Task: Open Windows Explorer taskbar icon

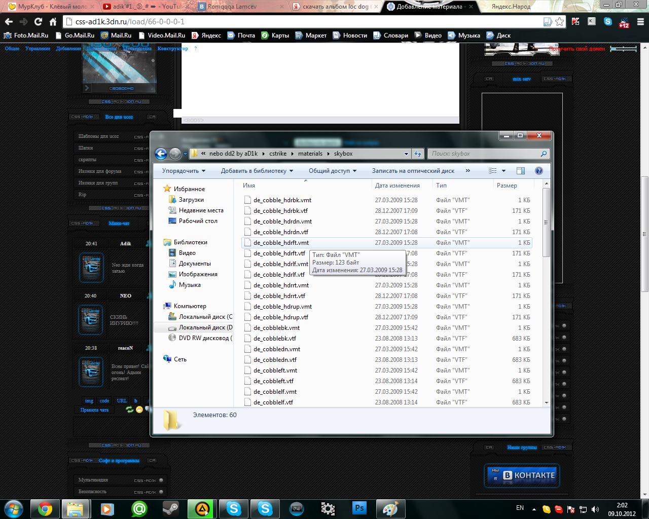Action: (76, 508)
